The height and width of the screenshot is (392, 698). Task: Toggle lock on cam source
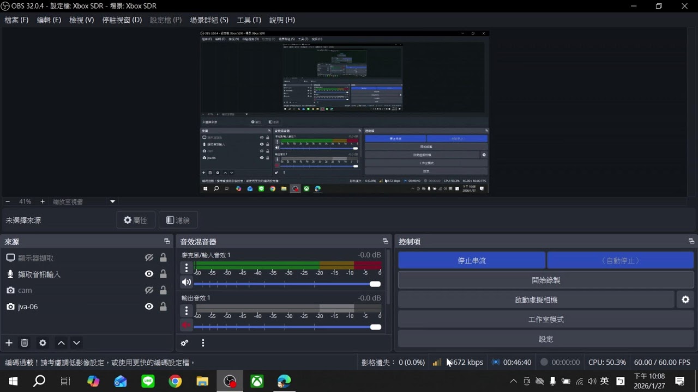point(163,291)
